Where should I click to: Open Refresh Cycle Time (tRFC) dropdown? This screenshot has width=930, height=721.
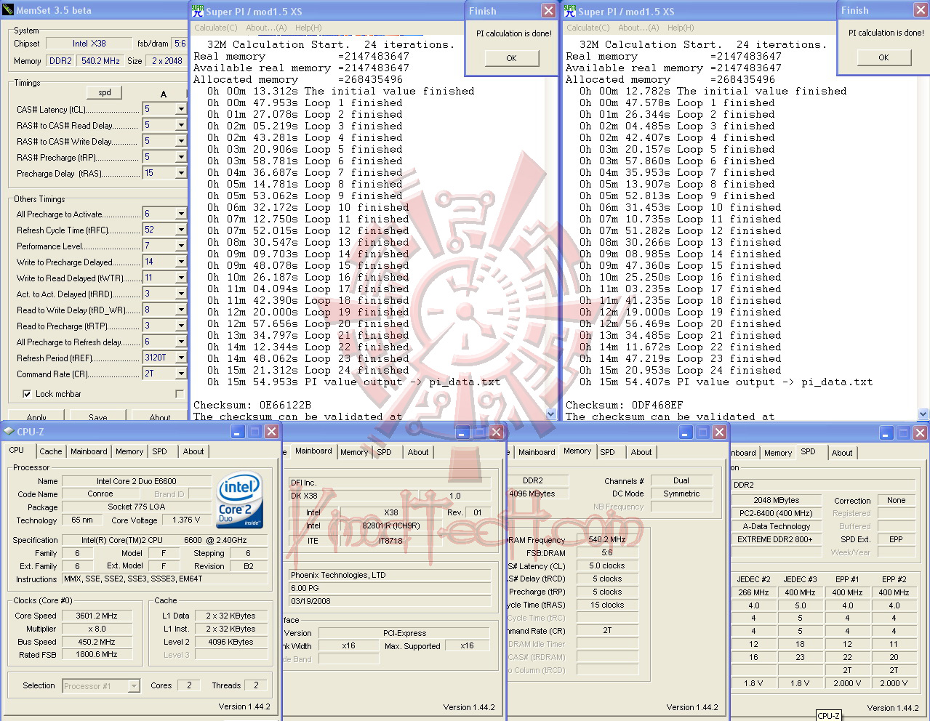[180, 230]
